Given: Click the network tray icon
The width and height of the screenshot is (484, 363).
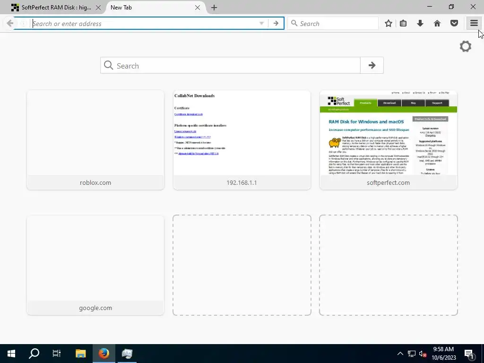Looking at the screenshot, I should coord(412,354).
